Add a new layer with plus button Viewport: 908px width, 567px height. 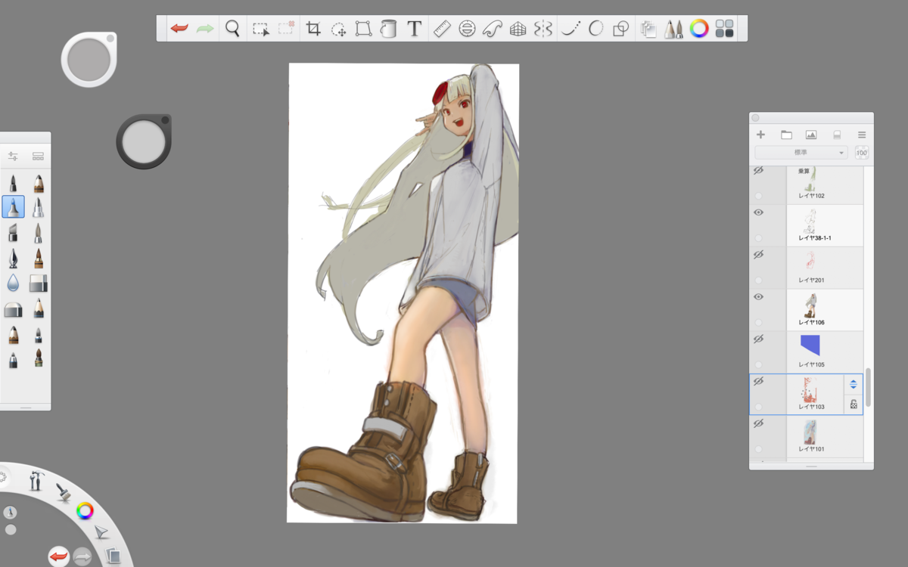[761, 135]
